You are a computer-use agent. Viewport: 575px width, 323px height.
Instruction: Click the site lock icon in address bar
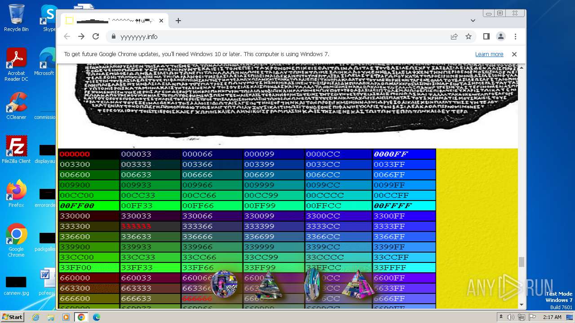coord(113,37)
